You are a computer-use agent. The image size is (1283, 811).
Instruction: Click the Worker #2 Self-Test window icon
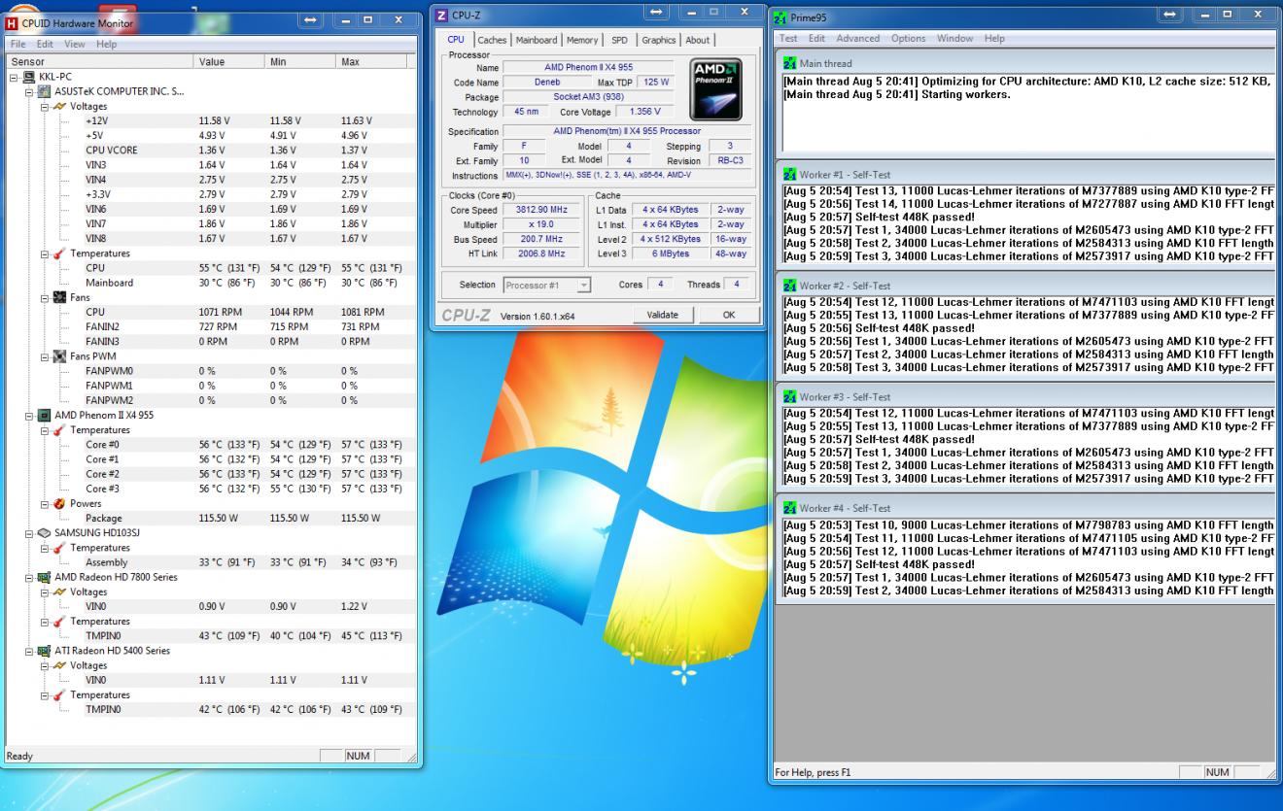tap(790, 286)
